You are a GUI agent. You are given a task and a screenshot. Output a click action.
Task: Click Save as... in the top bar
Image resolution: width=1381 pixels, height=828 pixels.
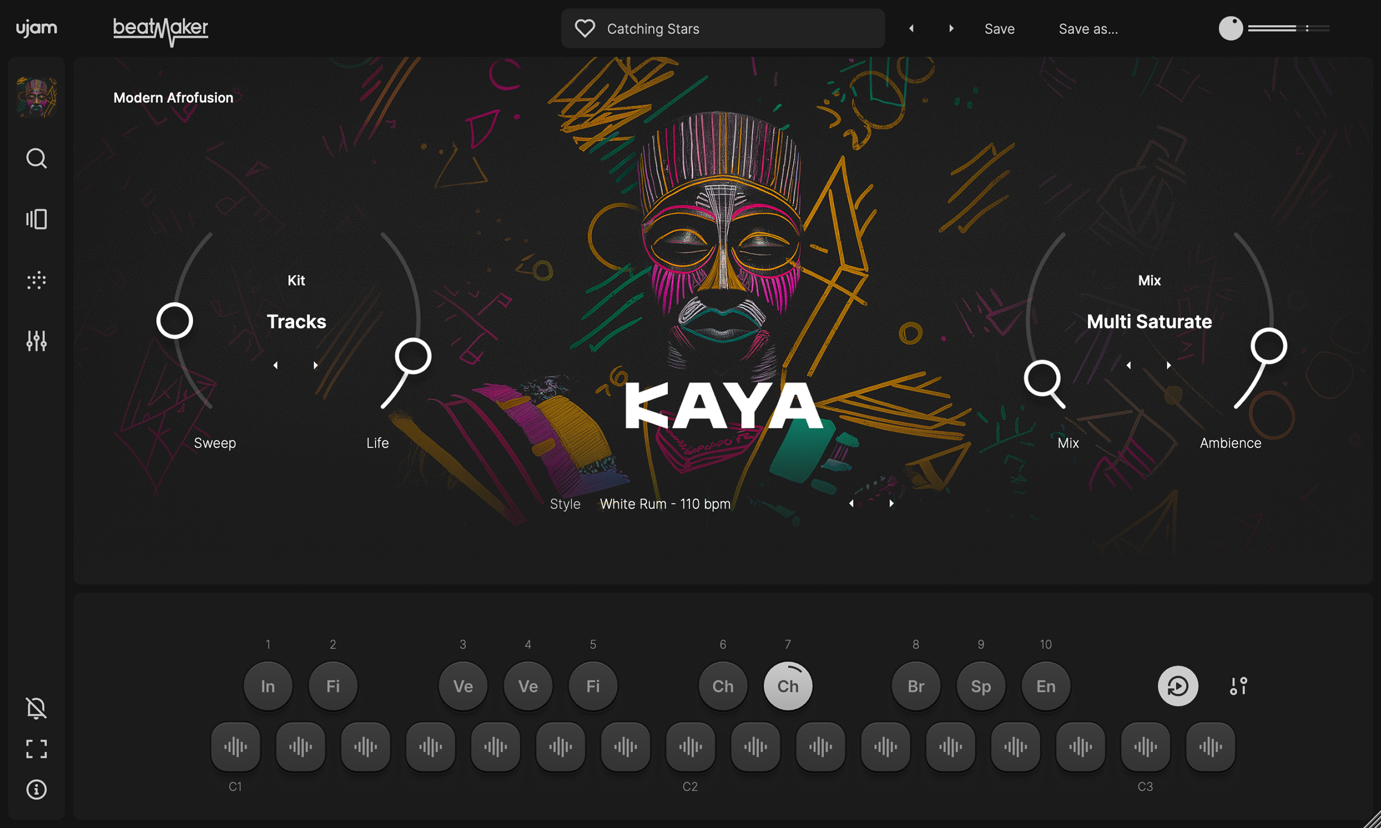point(1088,28)
